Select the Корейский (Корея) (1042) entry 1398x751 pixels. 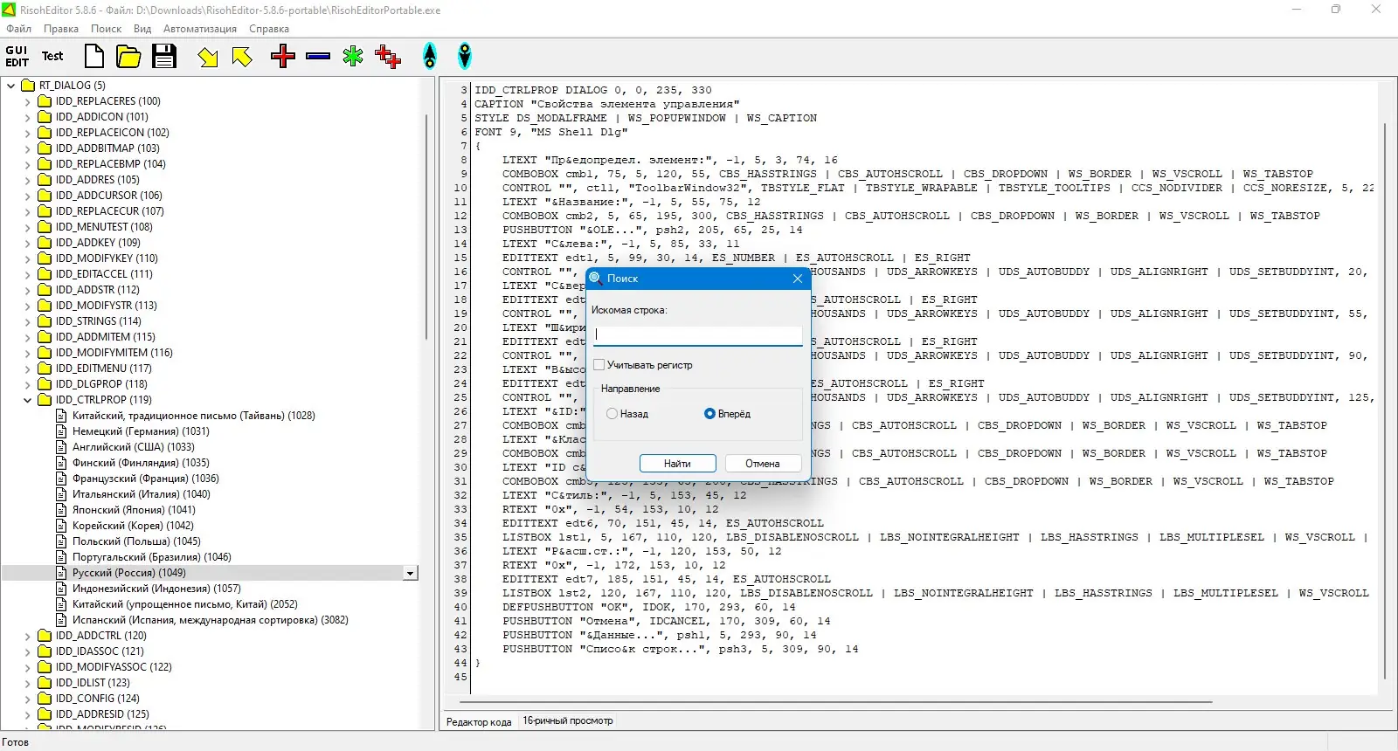[133, 526]
